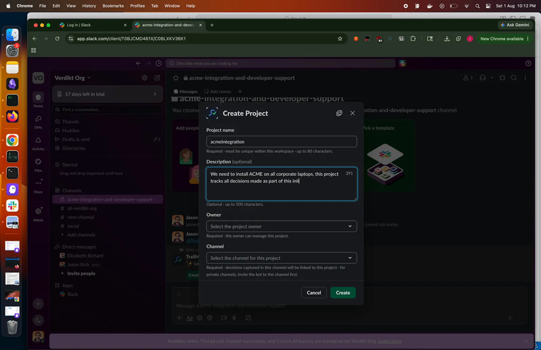Collapse the Channels section

point(72,191)
